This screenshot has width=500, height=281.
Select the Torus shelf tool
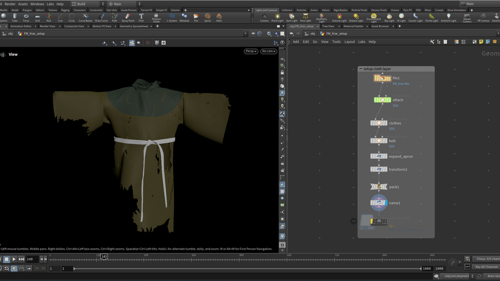pyautogui.click(x=26, y=18)
